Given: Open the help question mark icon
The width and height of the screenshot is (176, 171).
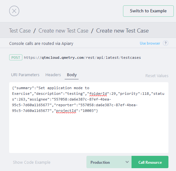Looking at the screenshot, I should [x=166, y=43].
